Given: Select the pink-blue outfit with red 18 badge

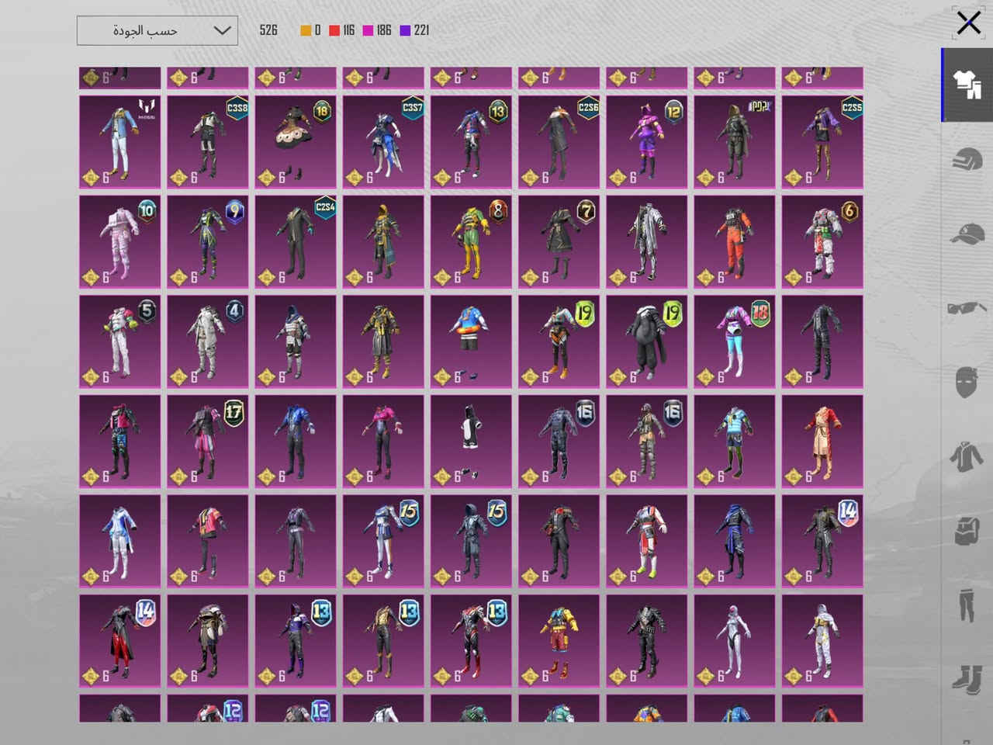Looking at the screenshot, I should tap(735, 341).
